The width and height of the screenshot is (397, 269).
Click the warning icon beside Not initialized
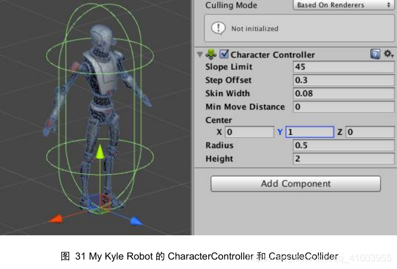[218, 28]
